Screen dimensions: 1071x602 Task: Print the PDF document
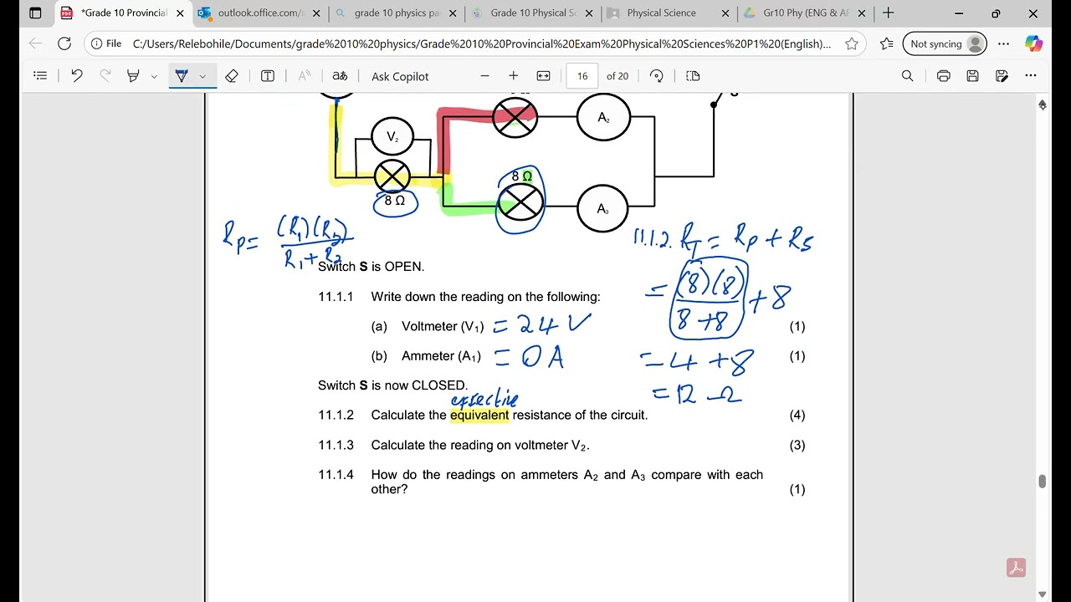[944, 76]
